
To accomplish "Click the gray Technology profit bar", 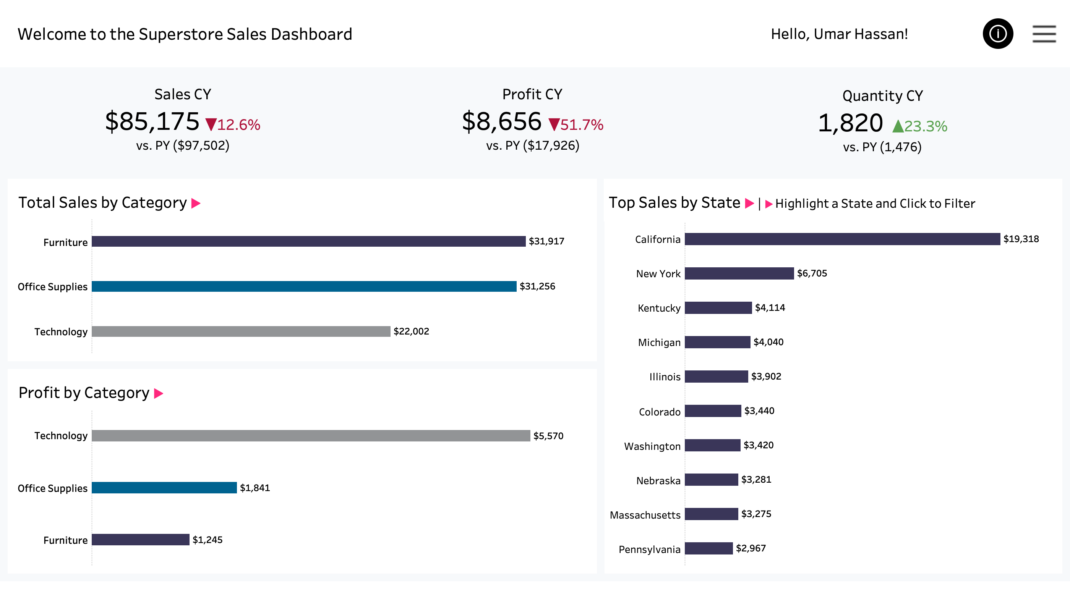I will tap(311, 436).
